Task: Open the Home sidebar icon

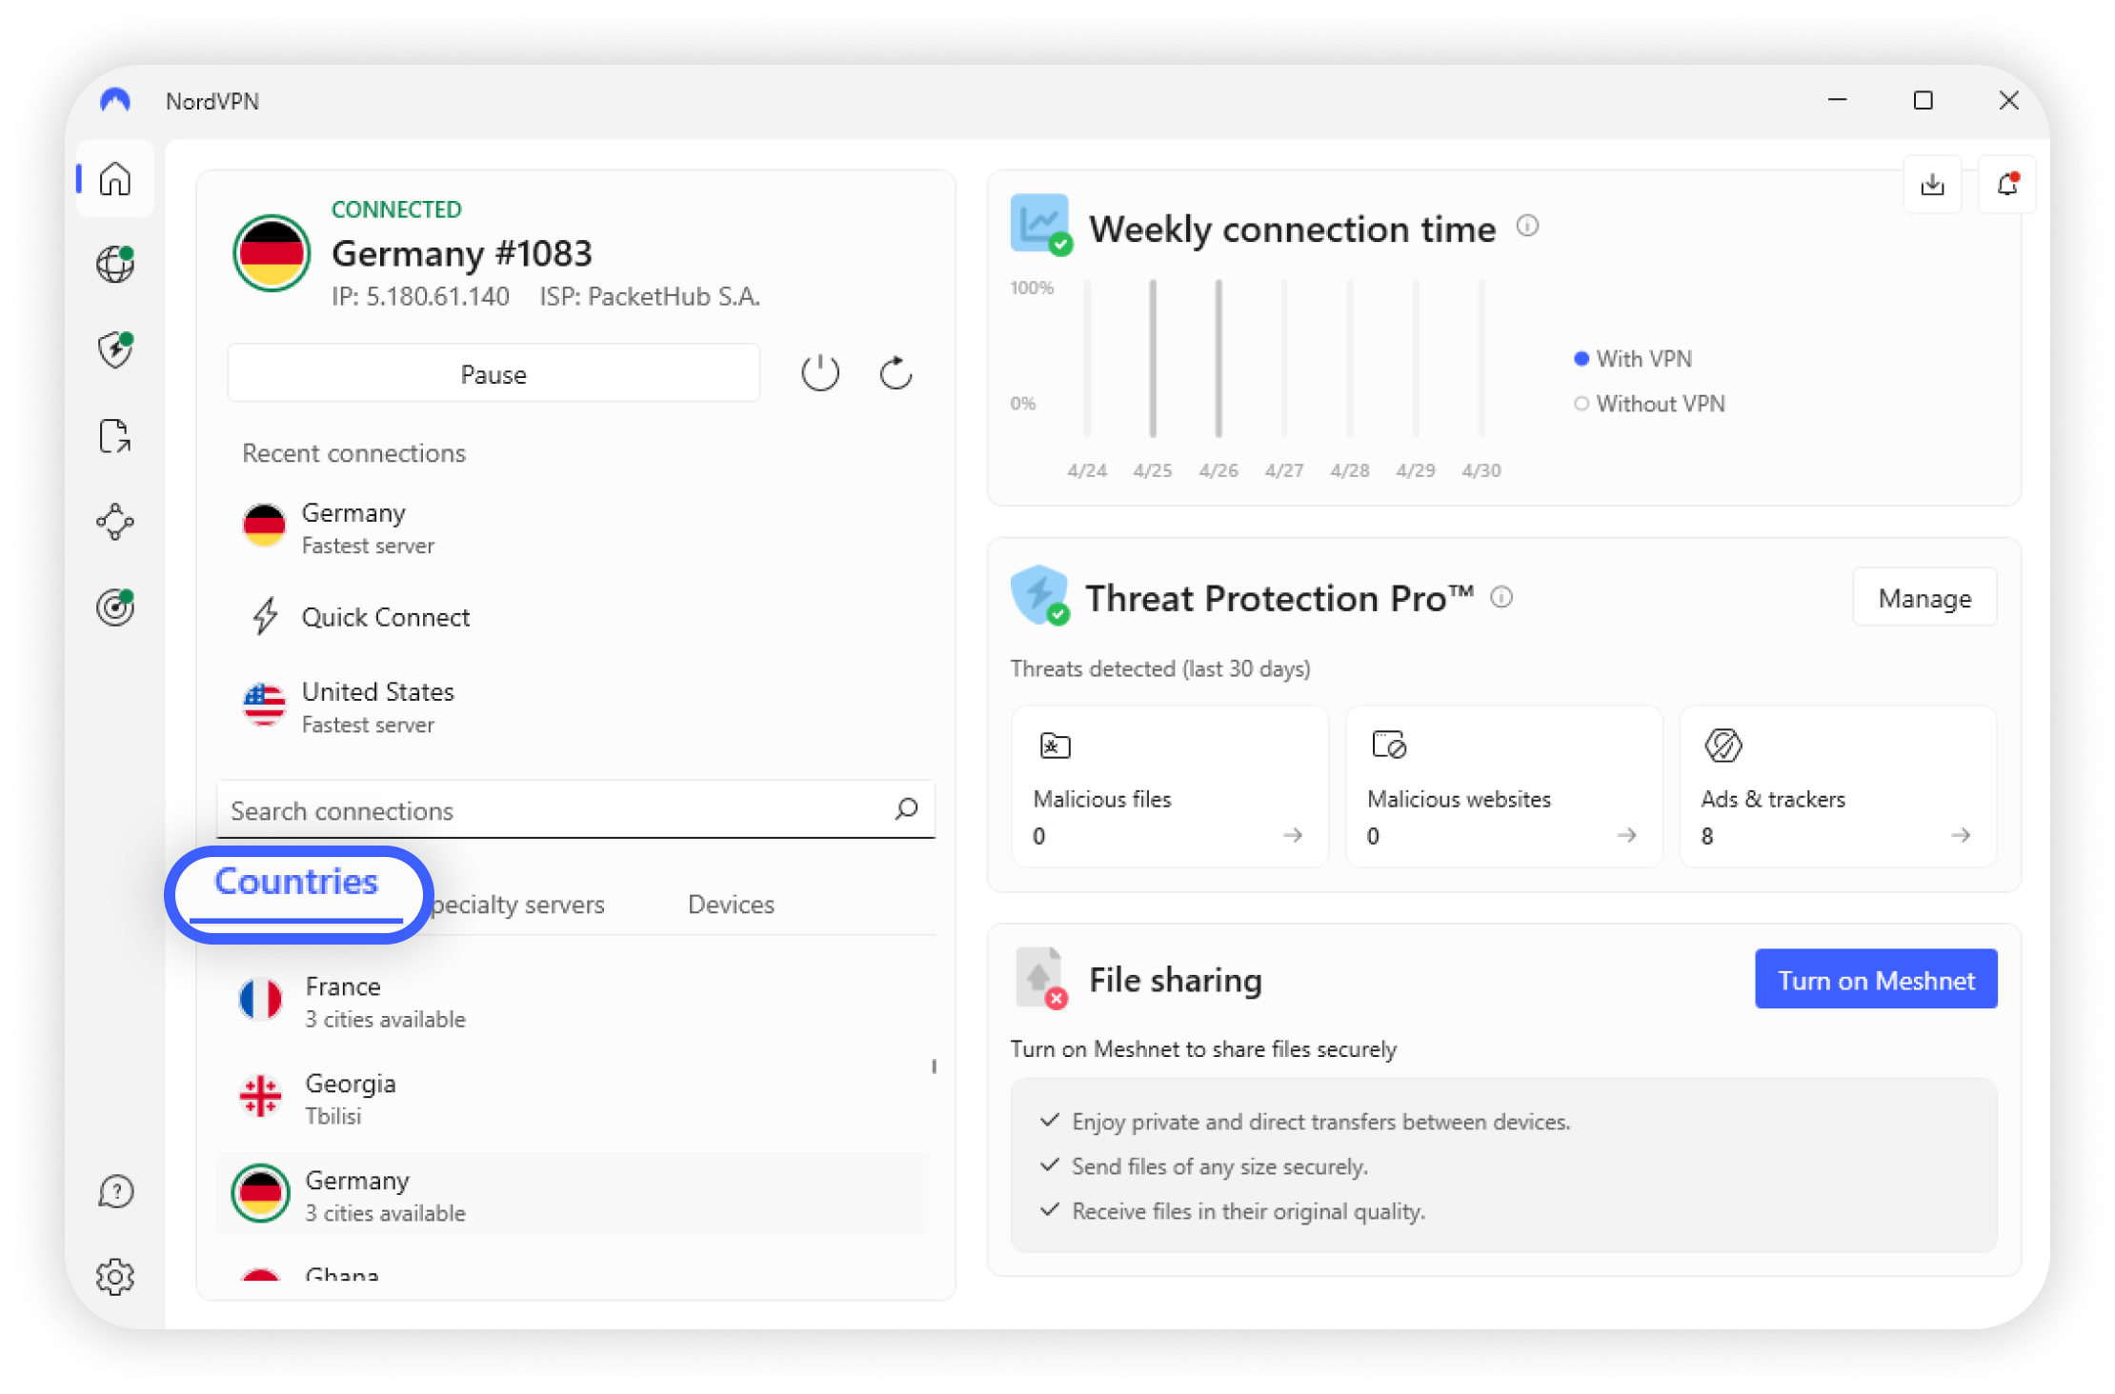Action: click(x=115, y=179)
